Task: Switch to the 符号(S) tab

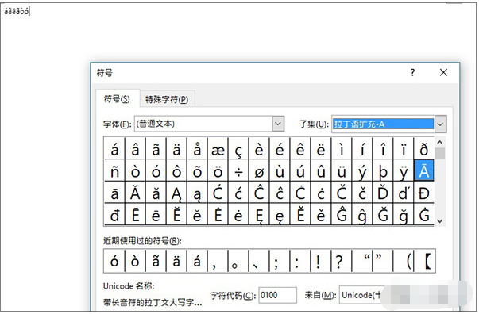Action: [x=117, y=99]
